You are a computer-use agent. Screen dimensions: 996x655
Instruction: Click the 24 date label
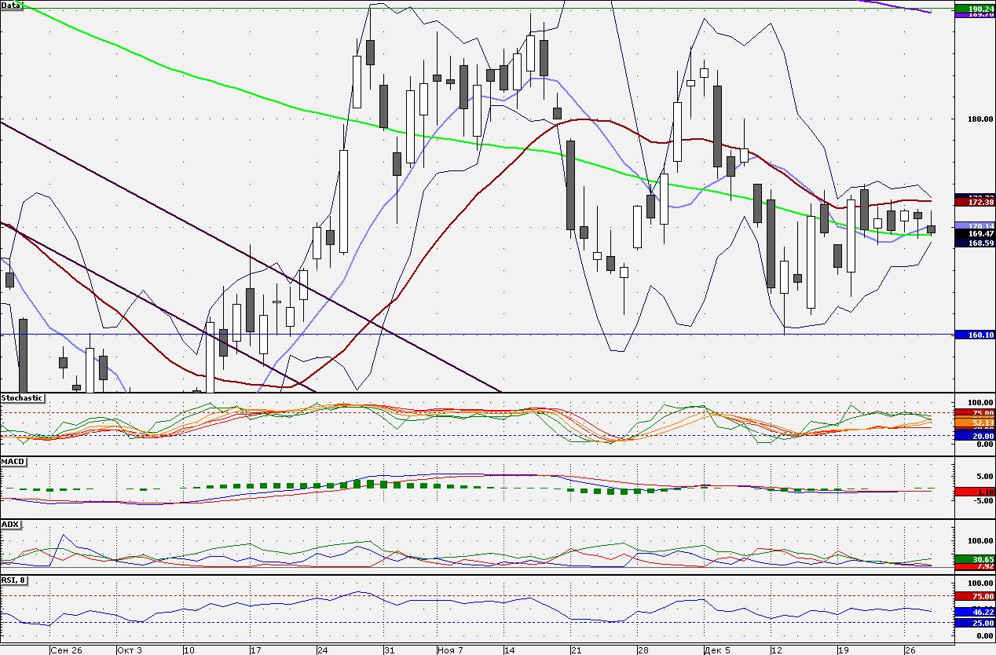pyautogui.click(x=323, y=650)
